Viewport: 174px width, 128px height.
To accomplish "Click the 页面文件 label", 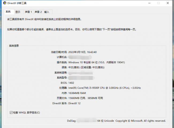I will click(x=62, y=98).
